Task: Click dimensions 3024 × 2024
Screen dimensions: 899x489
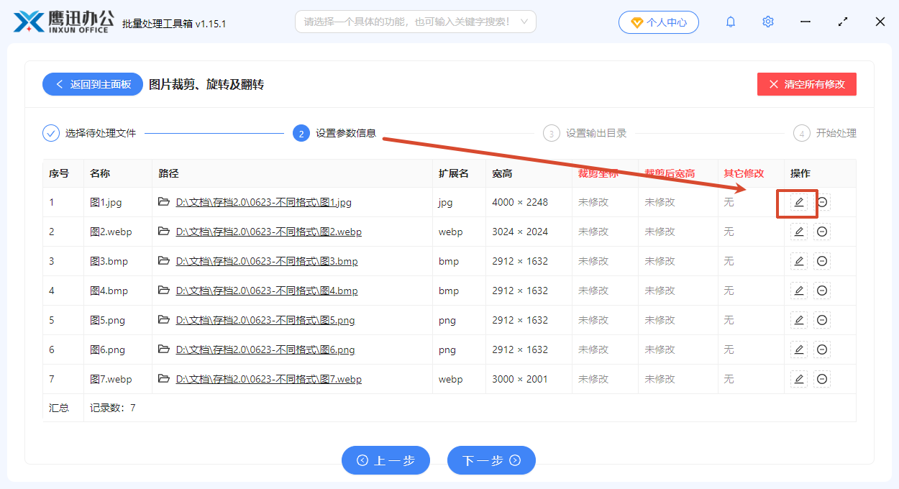Action: tap(520, 232)
